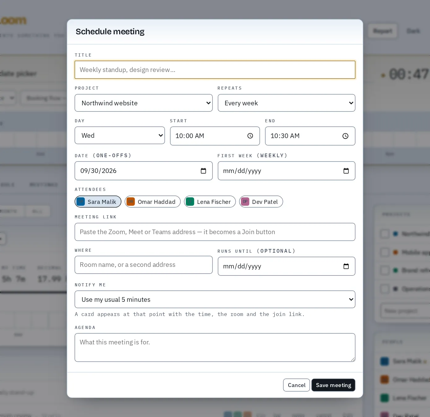This screenshot has height=417, width=430.
Task: Click the helper text about the notification card
Action: coord(190,314)
